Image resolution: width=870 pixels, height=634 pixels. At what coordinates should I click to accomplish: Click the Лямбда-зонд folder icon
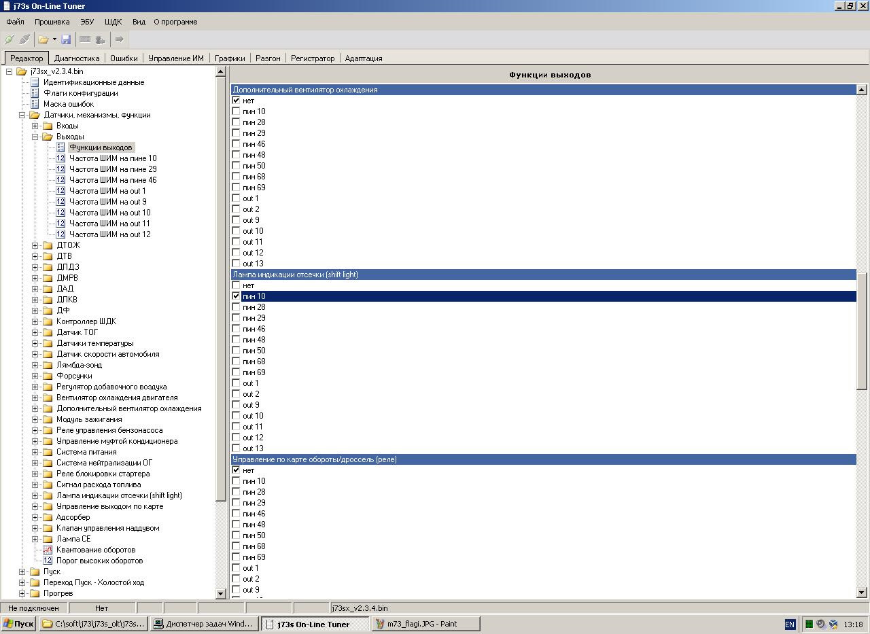pyautogui.click(x=48, y=365)
